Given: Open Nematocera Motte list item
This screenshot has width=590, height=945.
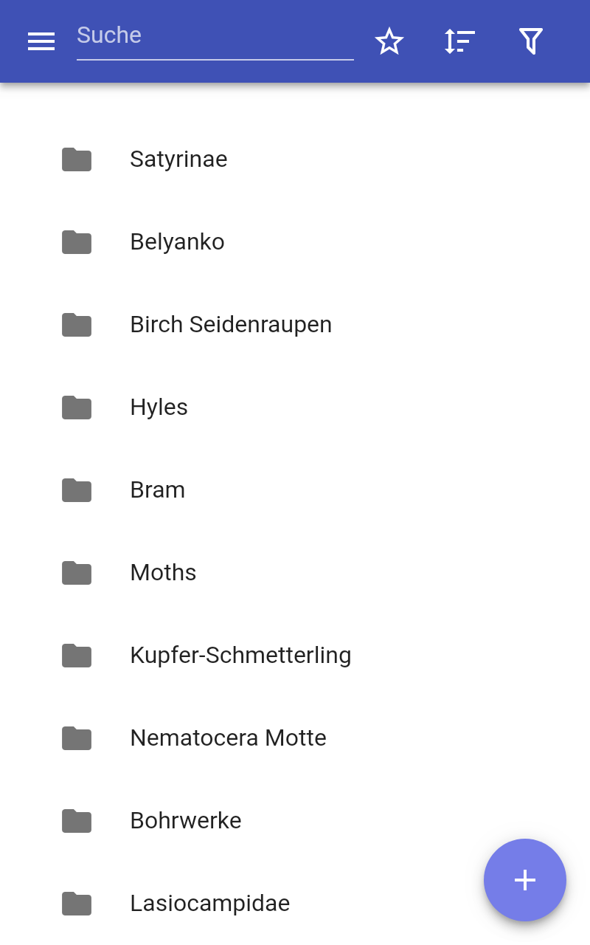Looking at the screenshot, I should (x=228, y=738).
